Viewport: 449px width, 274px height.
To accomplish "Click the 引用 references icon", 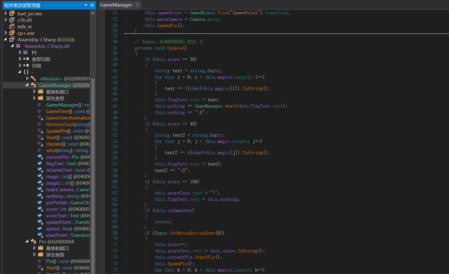I will (26, 65).
